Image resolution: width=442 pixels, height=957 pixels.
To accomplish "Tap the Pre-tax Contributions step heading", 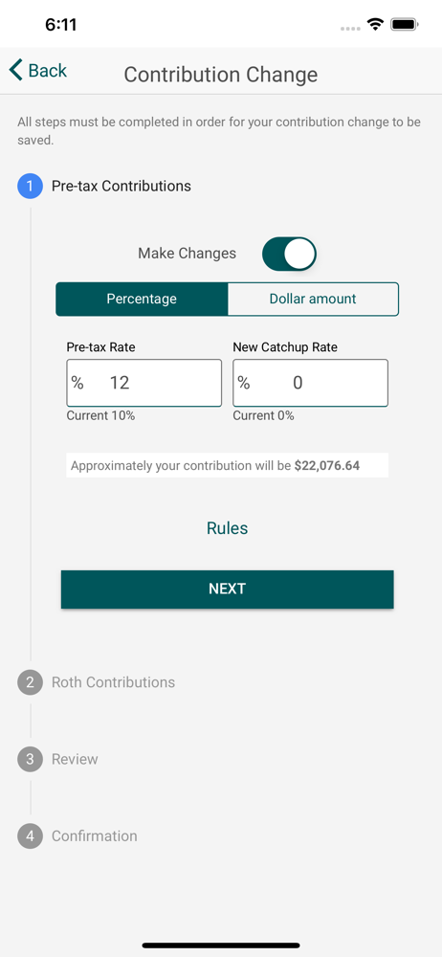I will 122,187.
